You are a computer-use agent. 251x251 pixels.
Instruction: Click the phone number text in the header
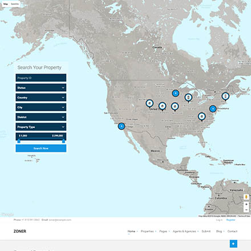click(31, 220)
